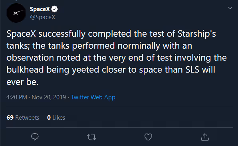Click the bold 0 beside Likes

click(49, 118)
